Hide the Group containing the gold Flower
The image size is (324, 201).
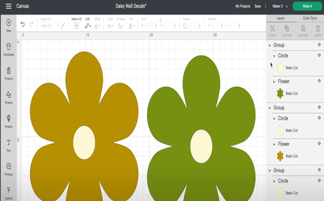click(x=319, y=107)
